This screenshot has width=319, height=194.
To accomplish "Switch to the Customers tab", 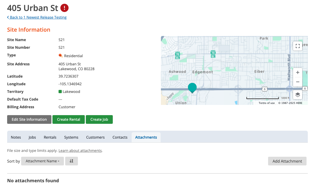I will pyautogui.click(x=95, y=137).
